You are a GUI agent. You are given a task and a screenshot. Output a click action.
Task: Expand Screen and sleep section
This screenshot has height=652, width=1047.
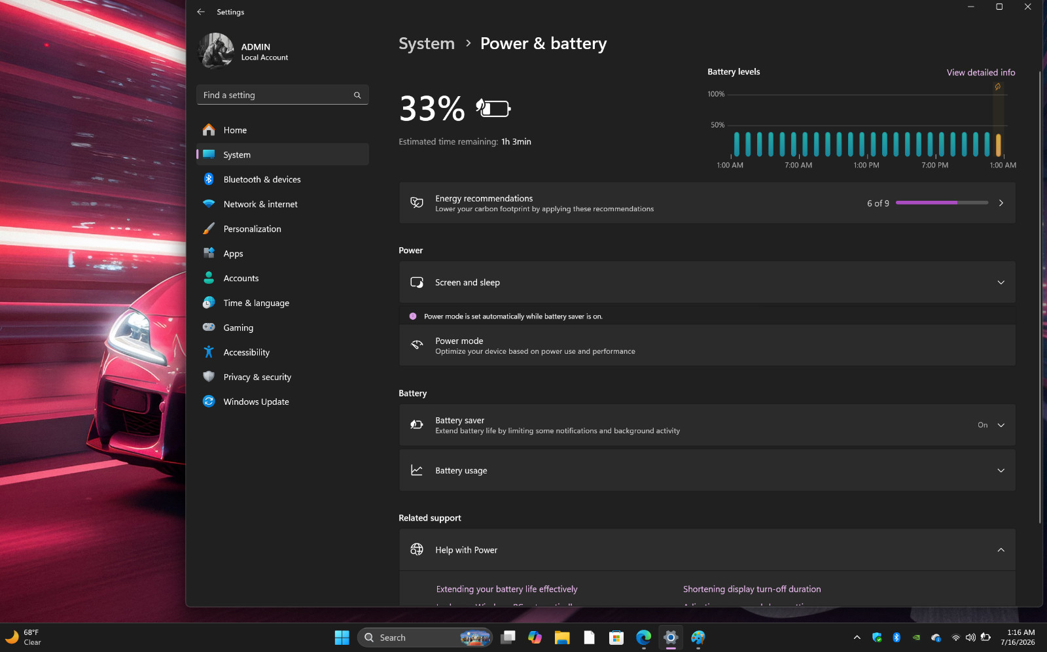(707, 283)
